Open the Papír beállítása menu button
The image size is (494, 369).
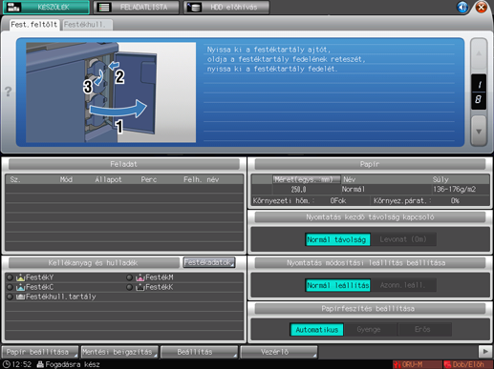click(x=40, y=352)
